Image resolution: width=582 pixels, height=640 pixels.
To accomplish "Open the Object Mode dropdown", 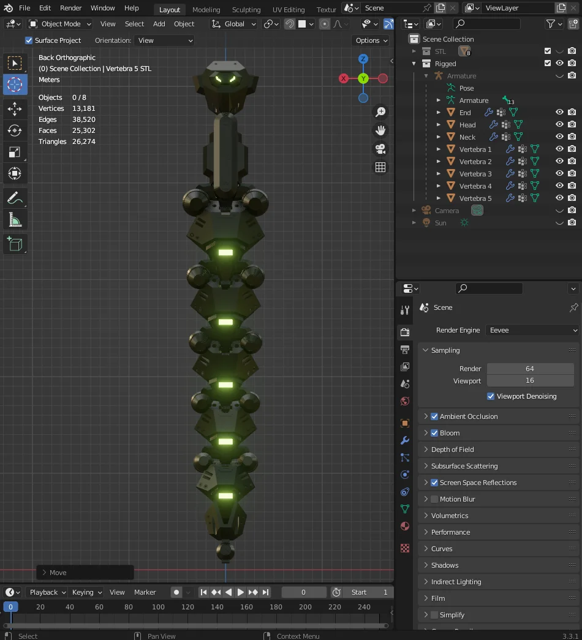I will point(59,24).
